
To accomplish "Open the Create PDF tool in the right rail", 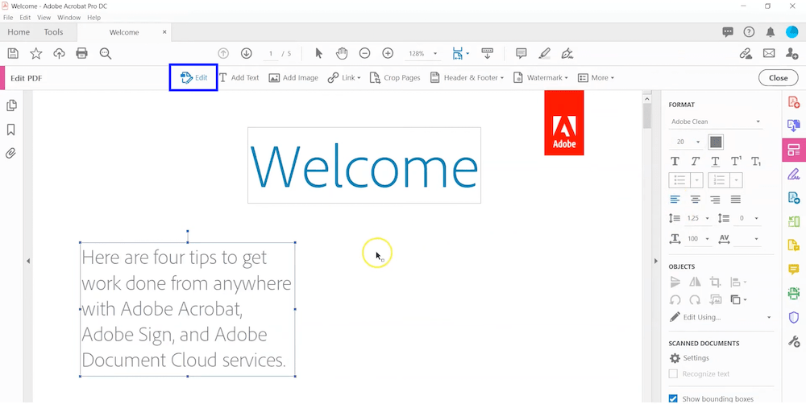I will (x=794, y=102).
